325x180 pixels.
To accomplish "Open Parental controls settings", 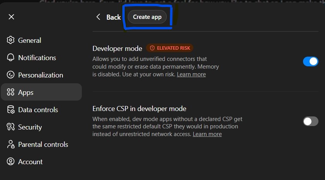I will 41,145.
